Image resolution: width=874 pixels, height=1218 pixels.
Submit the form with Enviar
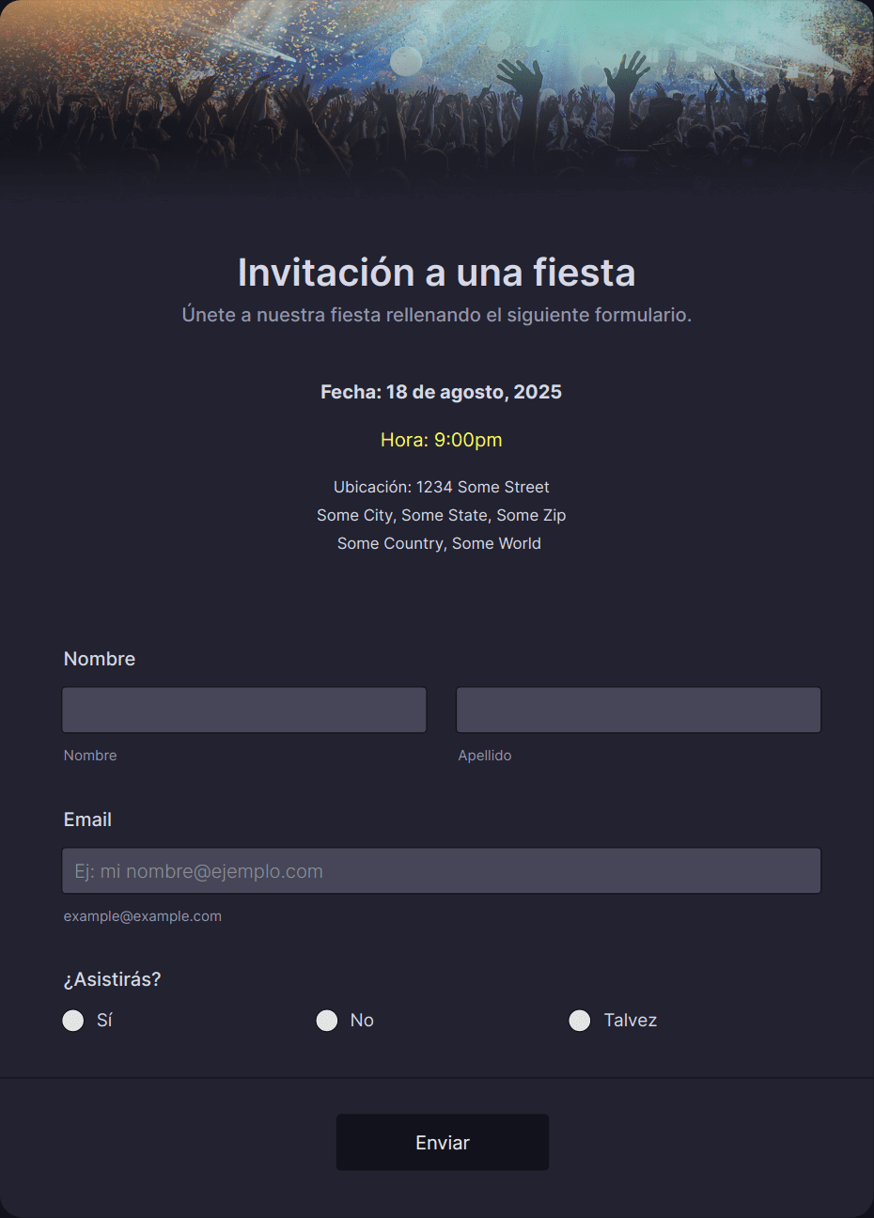coord(443,1143)
